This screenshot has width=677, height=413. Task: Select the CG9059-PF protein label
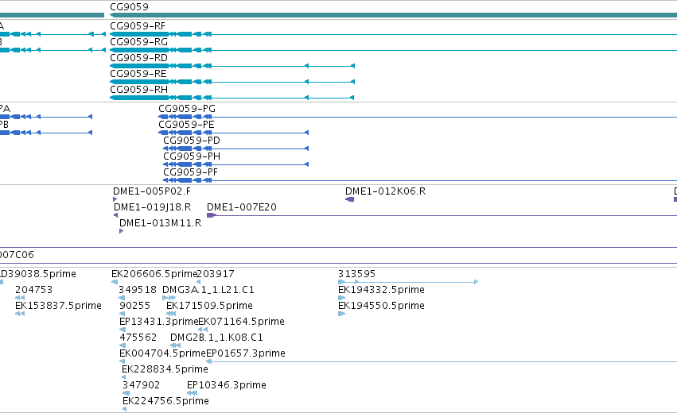coord(190,172)
